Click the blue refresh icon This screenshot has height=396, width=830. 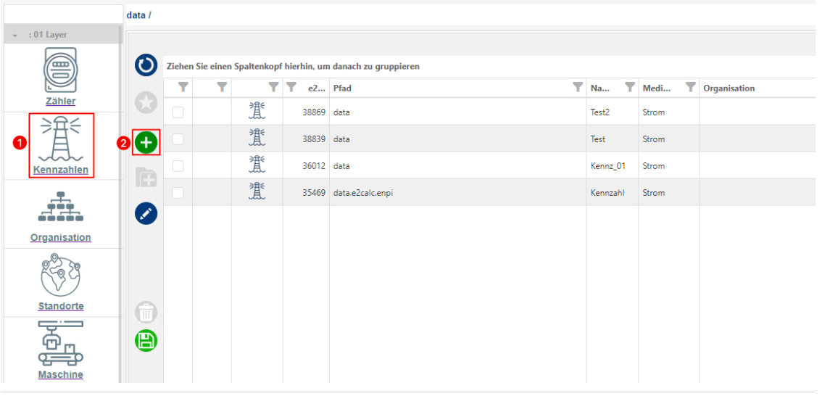(x=146, y=65)
